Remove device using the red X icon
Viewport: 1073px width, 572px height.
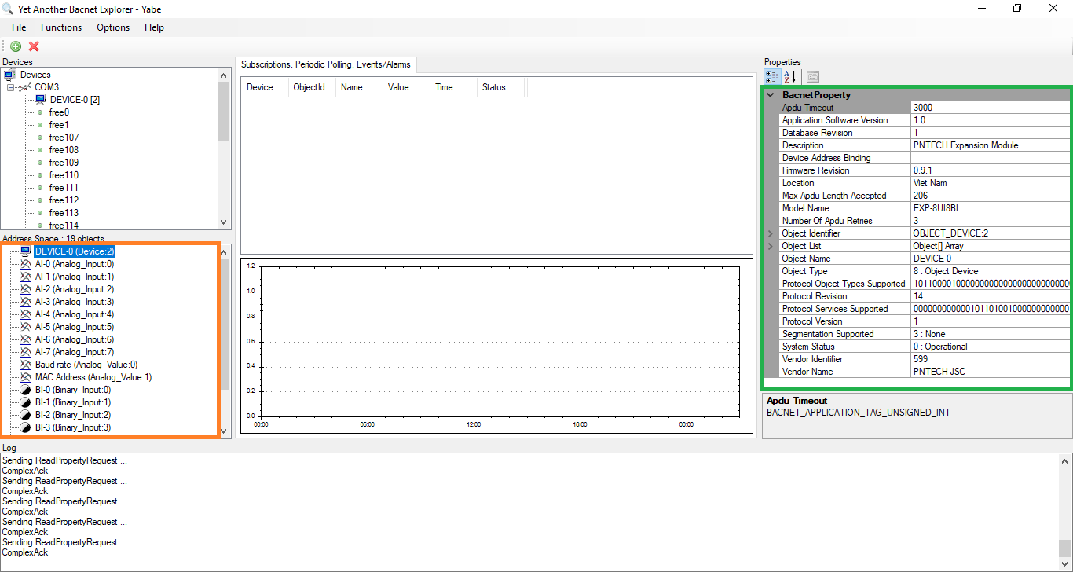(32, 46)
